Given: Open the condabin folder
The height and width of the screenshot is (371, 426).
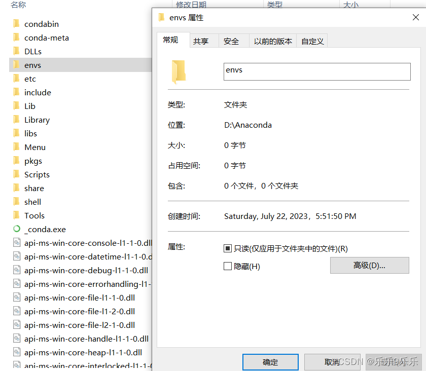Looking at the screenshot, I should pyautogui.click(x=42, y=23).
